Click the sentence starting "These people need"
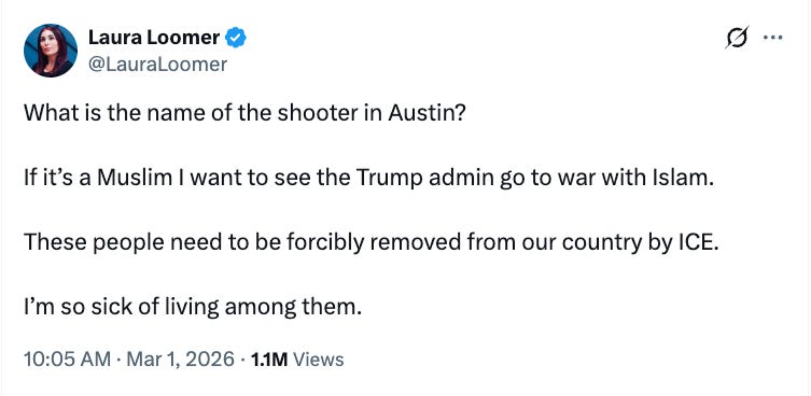Screen dimensions: 811x396 click(x=371, y=242)
